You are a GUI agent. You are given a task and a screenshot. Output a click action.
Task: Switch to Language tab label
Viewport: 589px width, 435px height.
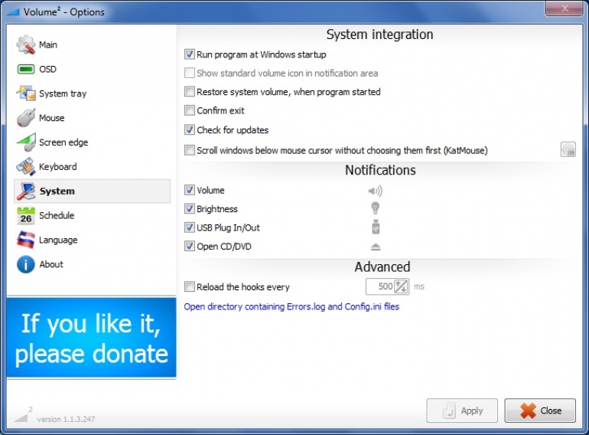click(x=58, y=240)
